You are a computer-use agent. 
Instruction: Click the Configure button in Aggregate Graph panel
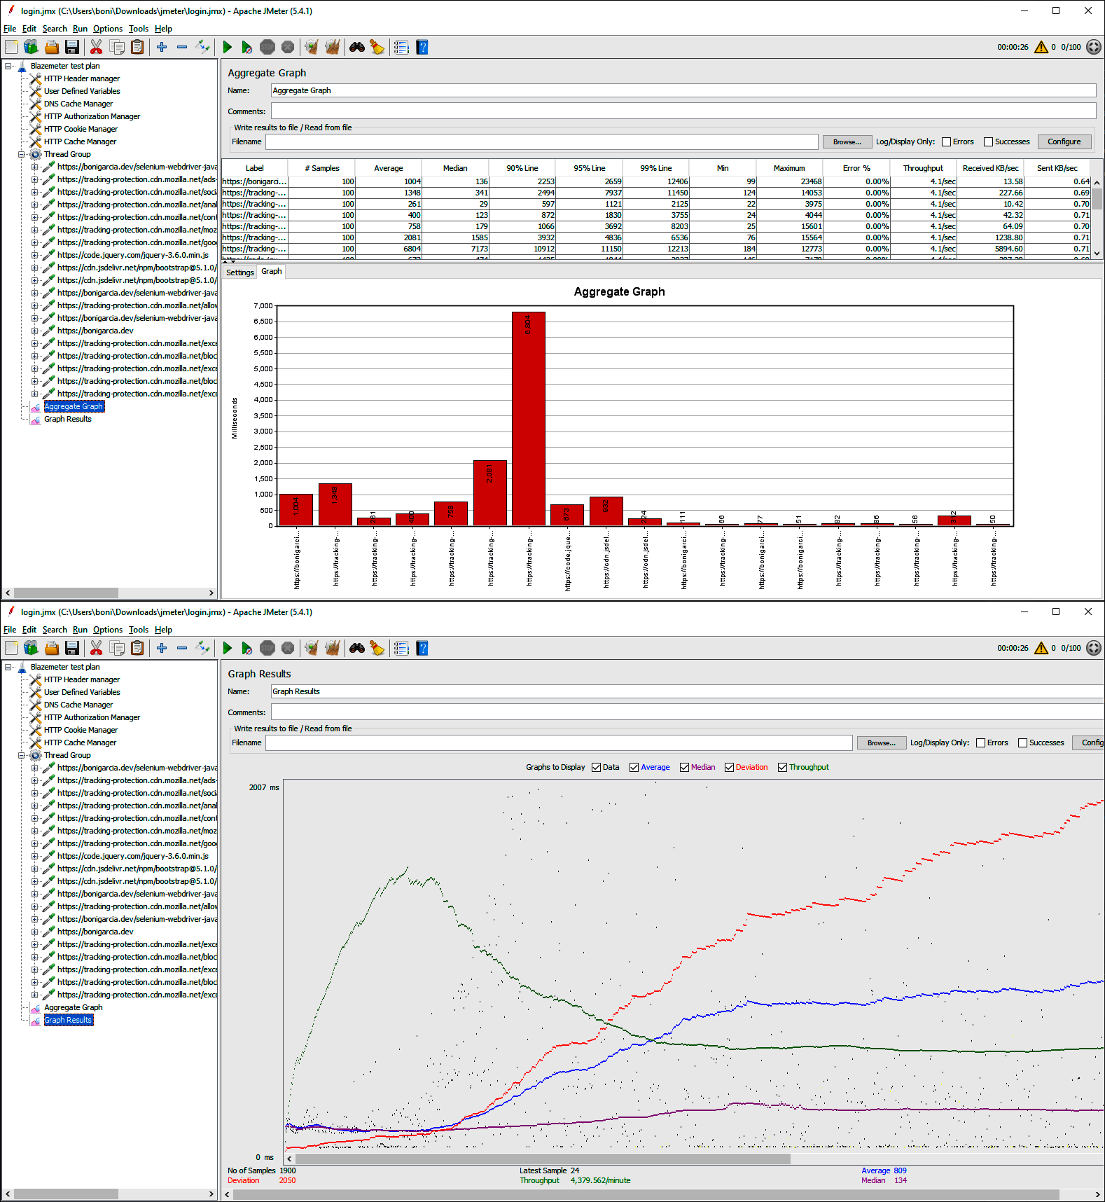click(1064, 141)
